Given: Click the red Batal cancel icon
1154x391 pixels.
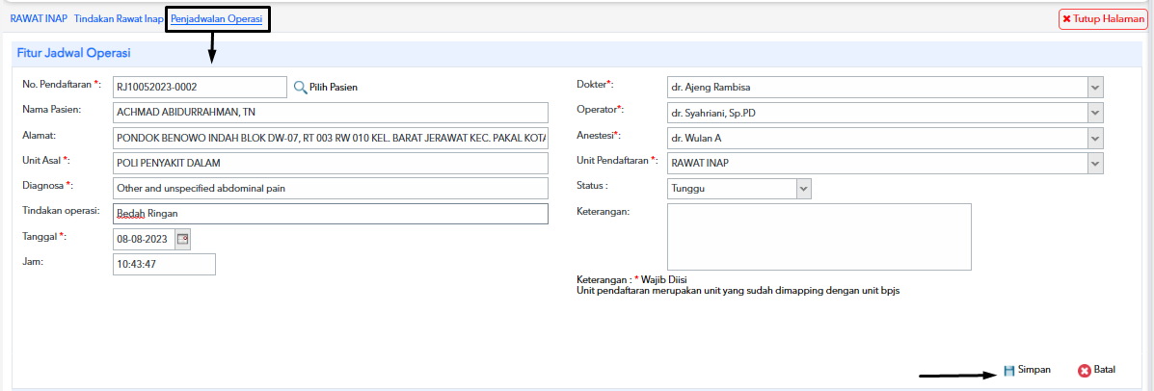Looking at the screenshot, I should point(1084,371).
